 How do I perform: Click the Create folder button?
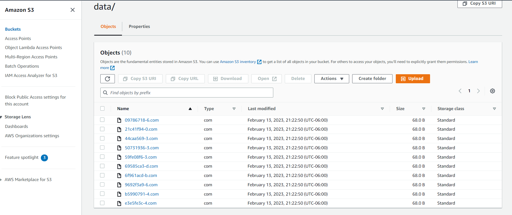[x=372, y=79]
